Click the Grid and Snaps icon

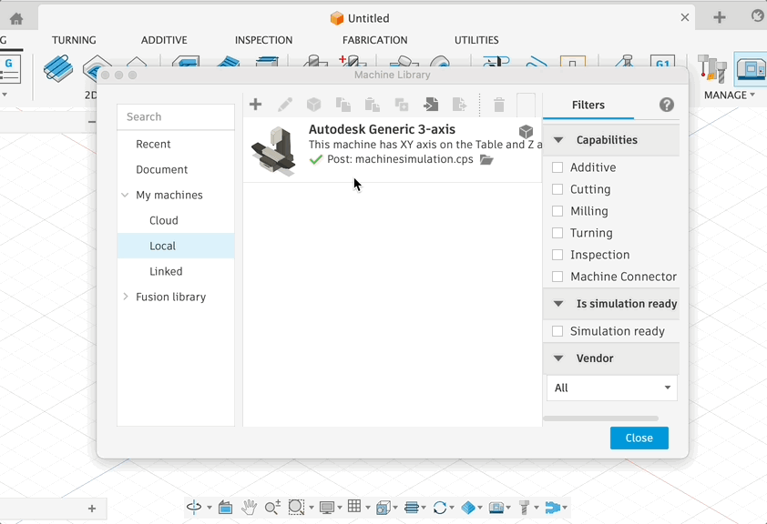[x=354, y=509]
